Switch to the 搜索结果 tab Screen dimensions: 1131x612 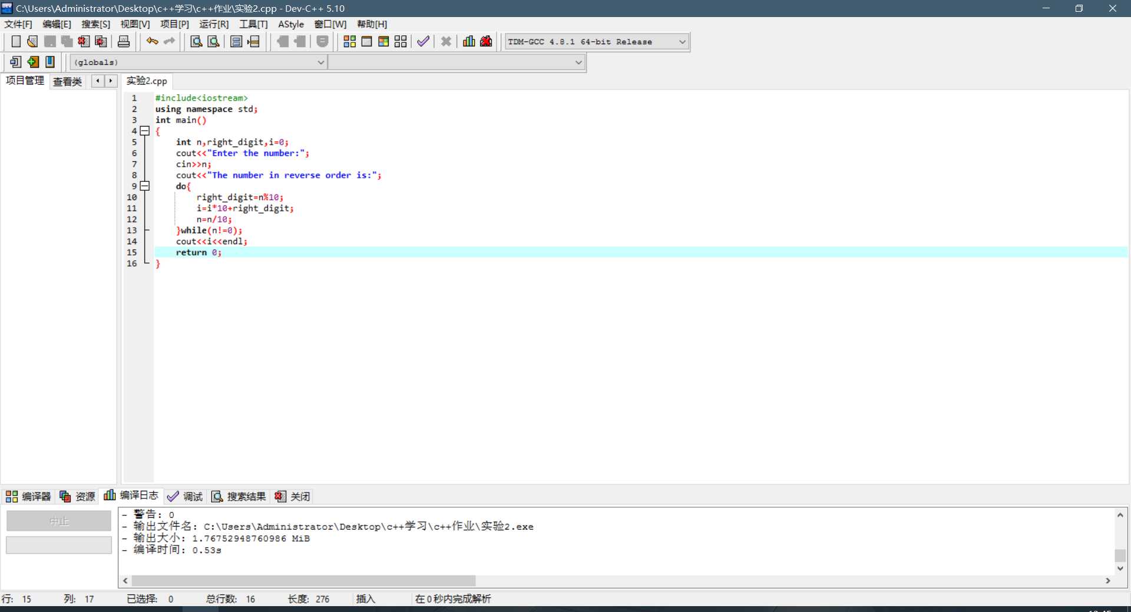(x=239, y=497)
